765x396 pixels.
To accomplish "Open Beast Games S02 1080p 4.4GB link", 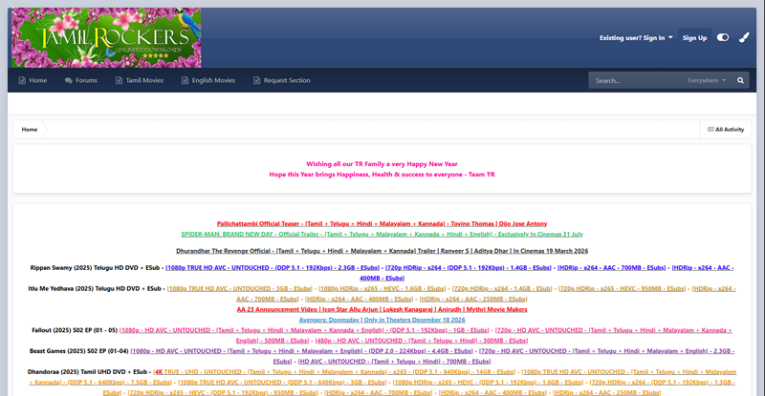I will [x=301, y=351].
